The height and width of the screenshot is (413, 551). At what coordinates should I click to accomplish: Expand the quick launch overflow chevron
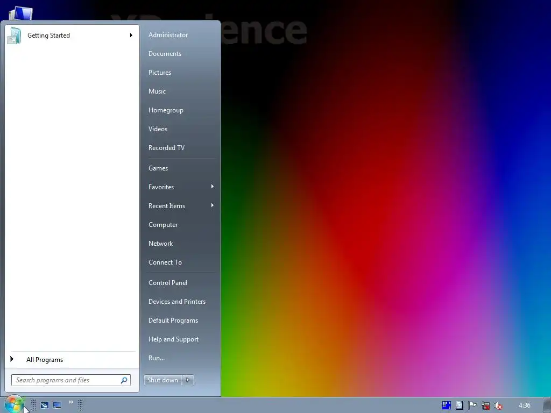(x=70, y=402)
